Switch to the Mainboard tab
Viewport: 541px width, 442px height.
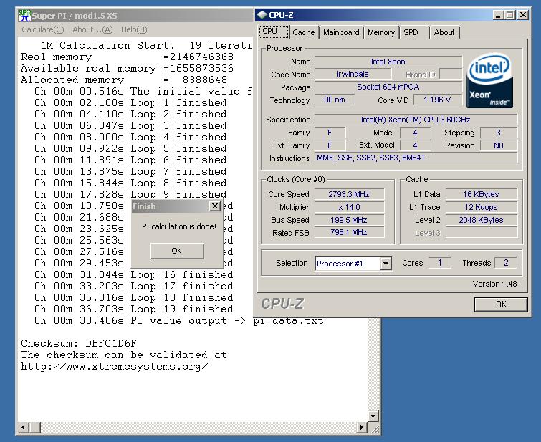(341, 32)
